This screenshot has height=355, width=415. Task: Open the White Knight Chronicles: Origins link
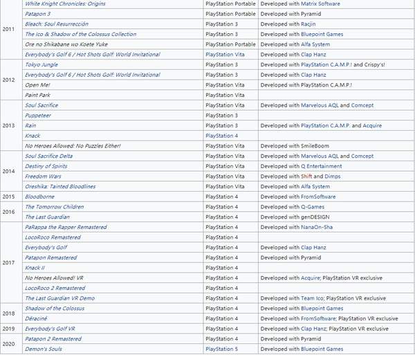point(65,3)
